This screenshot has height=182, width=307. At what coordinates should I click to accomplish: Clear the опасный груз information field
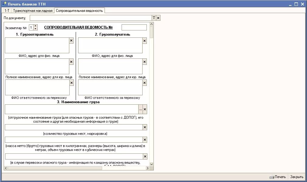145,156
